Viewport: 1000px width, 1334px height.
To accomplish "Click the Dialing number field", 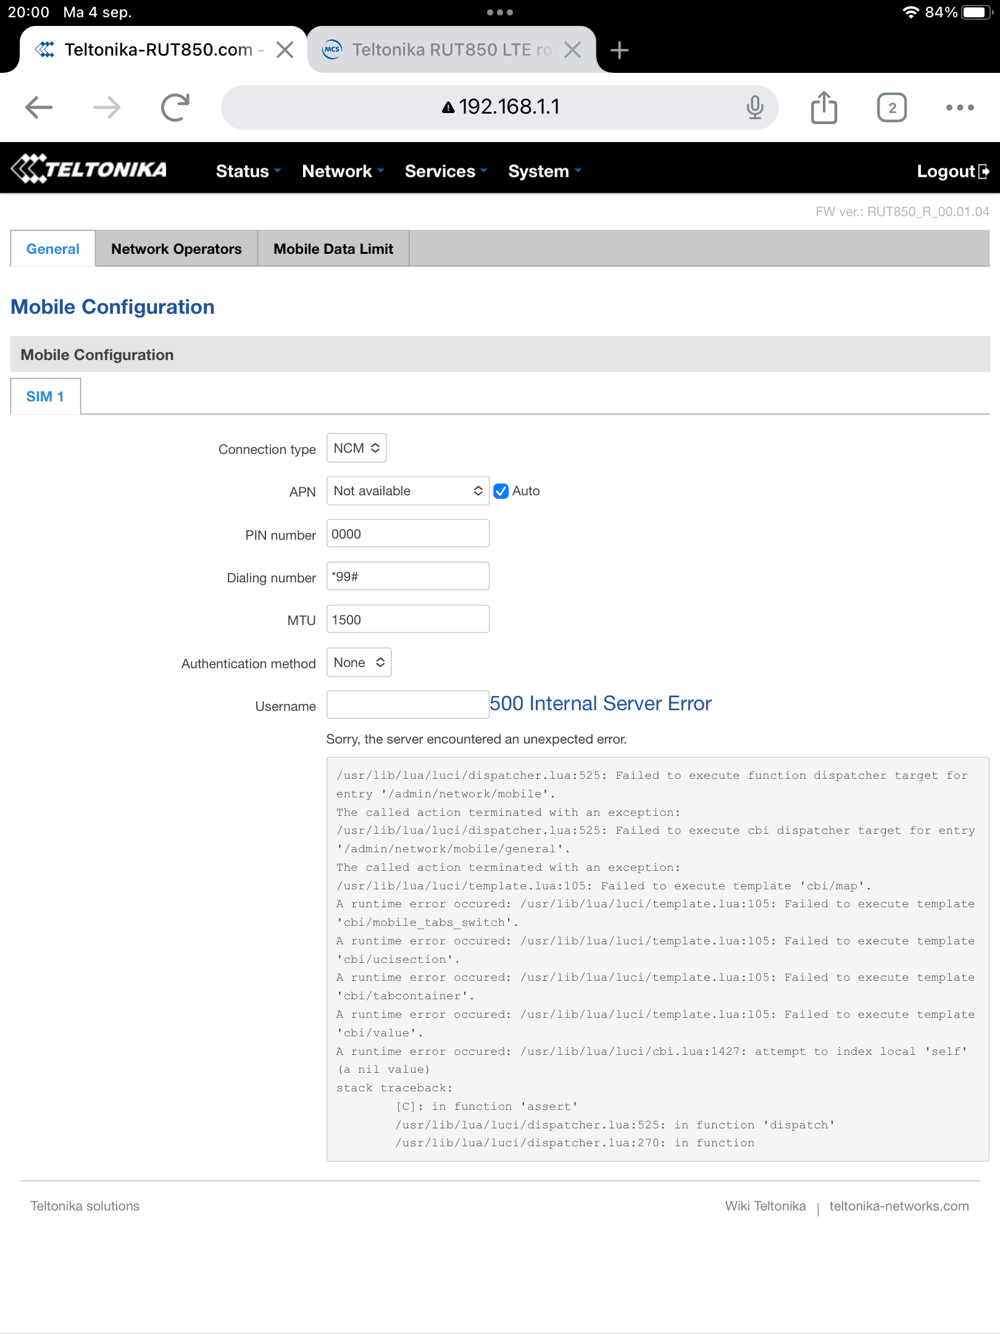I will [407, 576].
